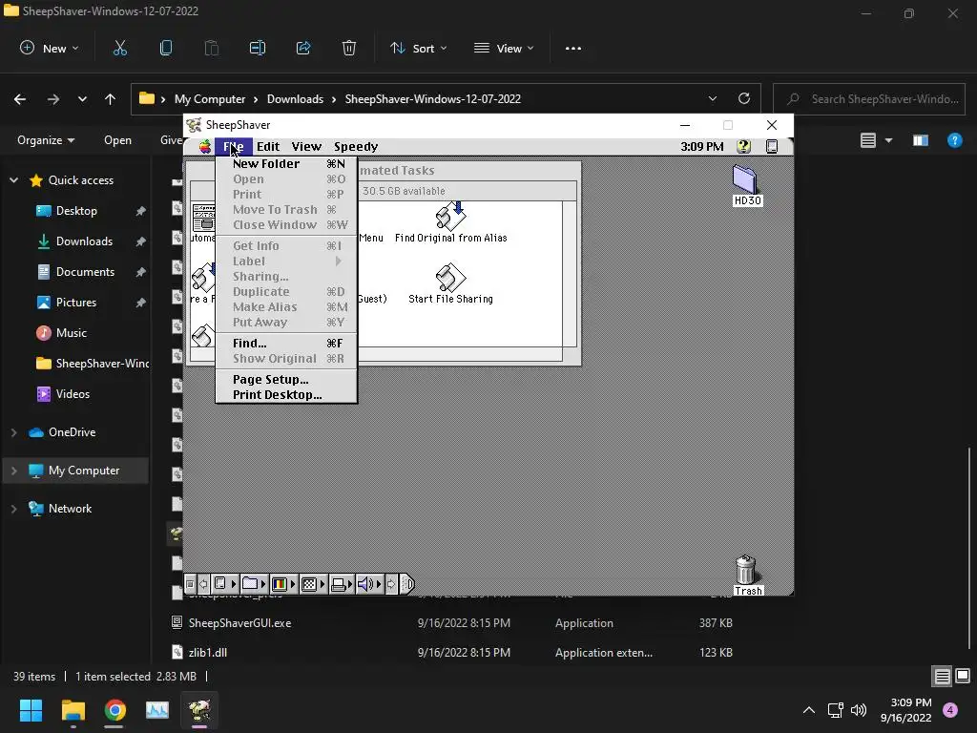The width and height of the screenshot is (977, 733).
Task: Select Music in Quick access
Action: click(x=71, y=333)
